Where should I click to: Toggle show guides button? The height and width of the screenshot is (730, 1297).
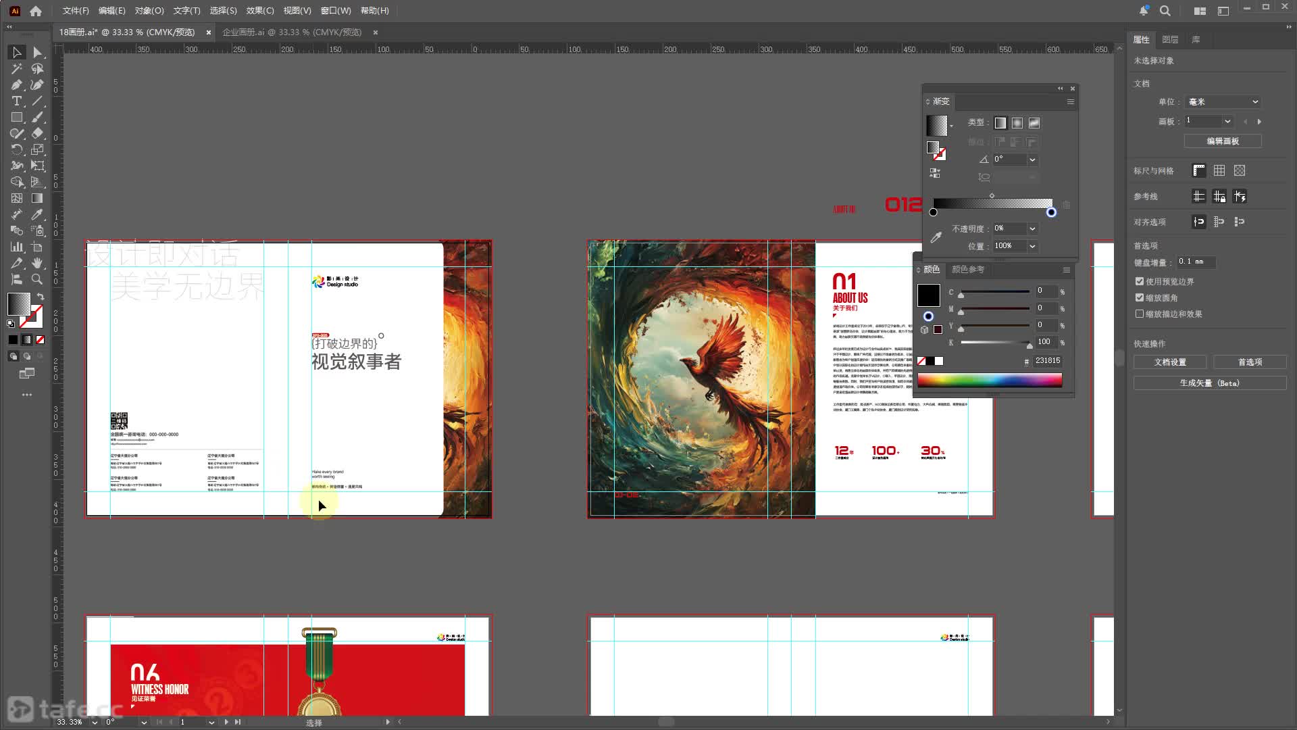pos(1199,197)
